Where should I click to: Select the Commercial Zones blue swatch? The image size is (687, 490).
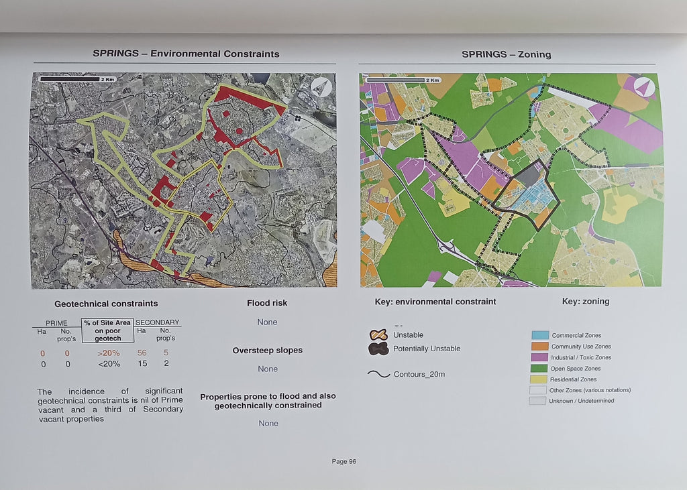[539, 335]
